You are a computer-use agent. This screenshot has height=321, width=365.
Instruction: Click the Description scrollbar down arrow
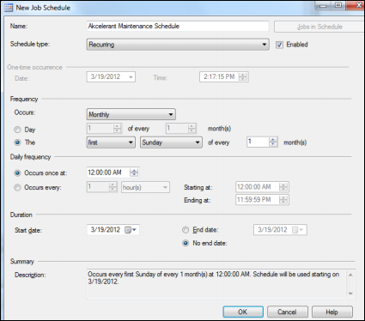[x=350, y=294]
